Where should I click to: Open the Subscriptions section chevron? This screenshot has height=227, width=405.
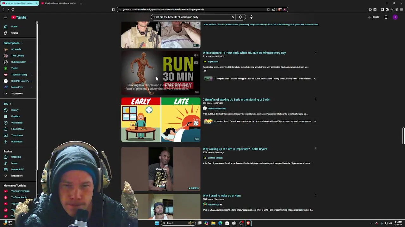click(x=22, y=43)
